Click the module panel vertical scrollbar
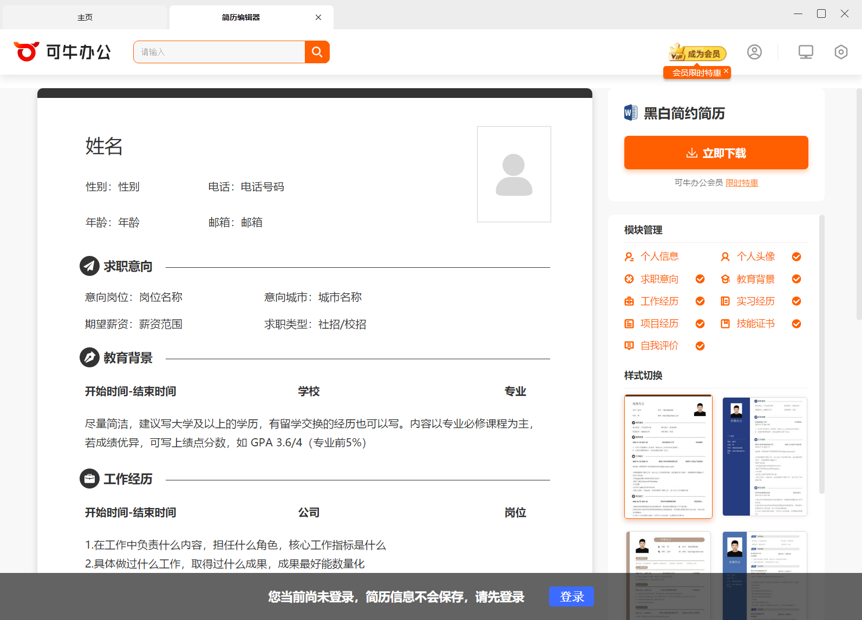Viewport: 862px width, 620px height. pyautogui.click(x=822, y=354)
